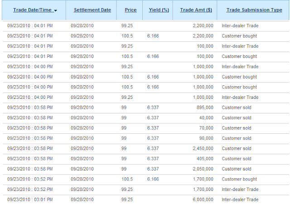Click Customer sold in the 895,000 row
290x205 pixels.
point(237,107)
